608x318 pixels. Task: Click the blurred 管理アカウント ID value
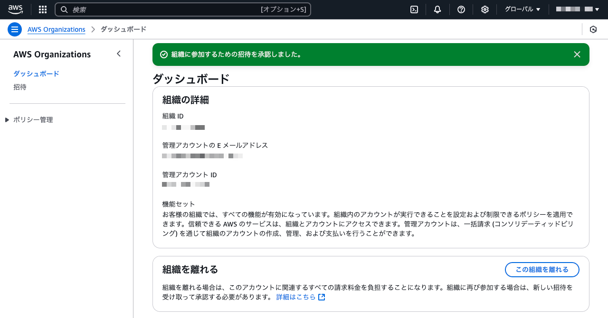coord(186,184)
